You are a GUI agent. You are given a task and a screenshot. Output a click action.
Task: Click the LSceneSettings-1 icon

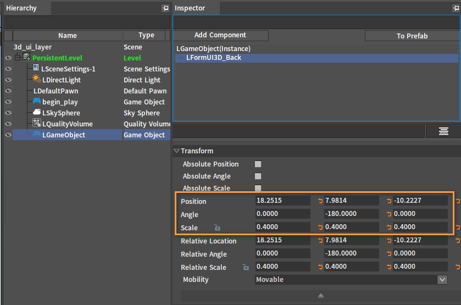click(x=36, y=68)
